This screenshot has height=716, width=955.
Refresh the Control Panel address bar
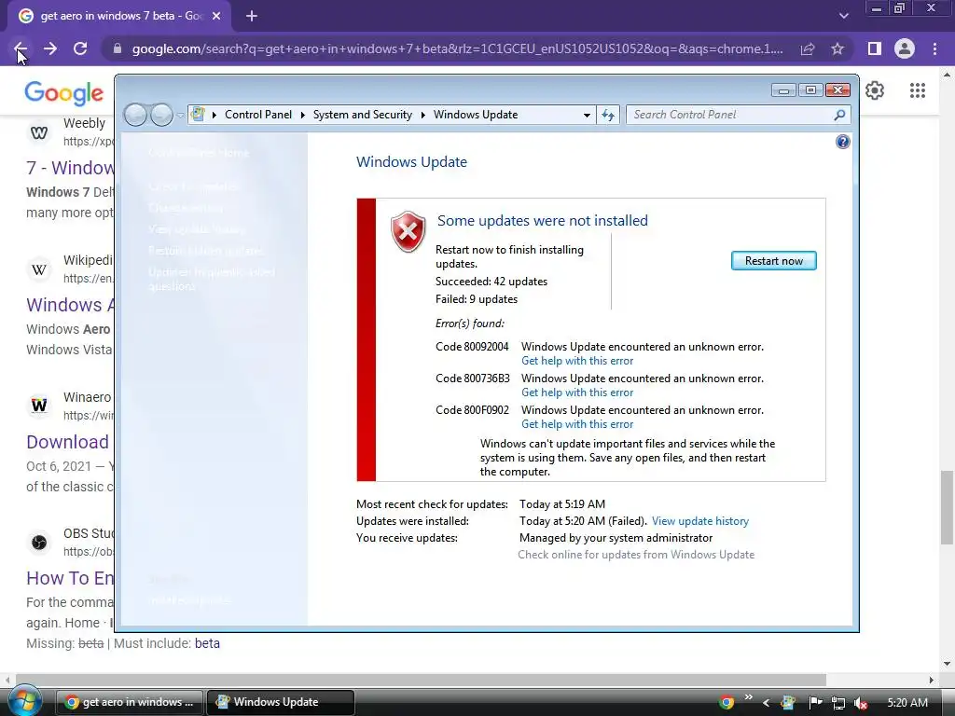click(x=608, y=115)
